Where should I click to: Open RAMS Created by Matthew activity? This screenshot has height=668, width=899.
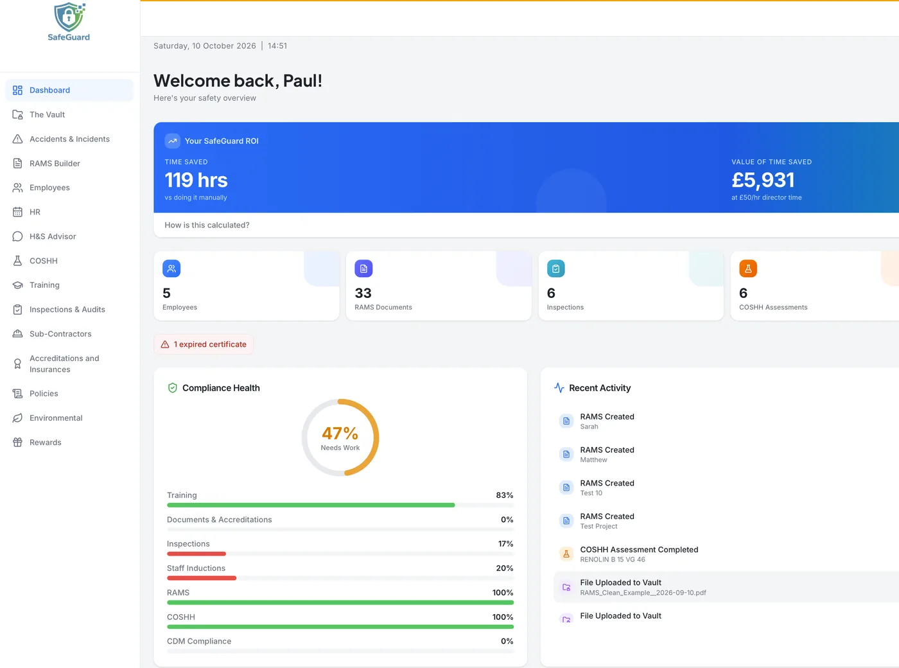726,455
